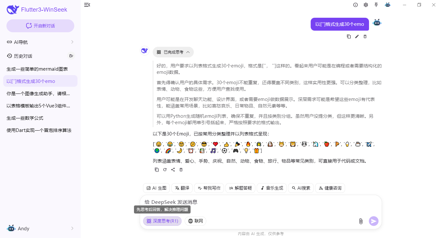Delete the assistant's emoji message
441x238 pixels.
click(x=181, y=169)
